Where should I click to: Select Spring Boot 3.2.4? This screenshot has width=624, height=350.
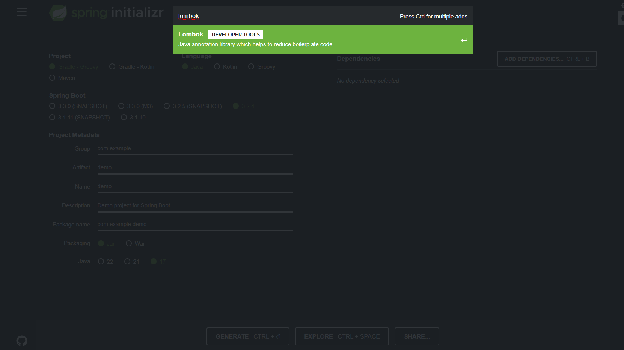(244, 106)
